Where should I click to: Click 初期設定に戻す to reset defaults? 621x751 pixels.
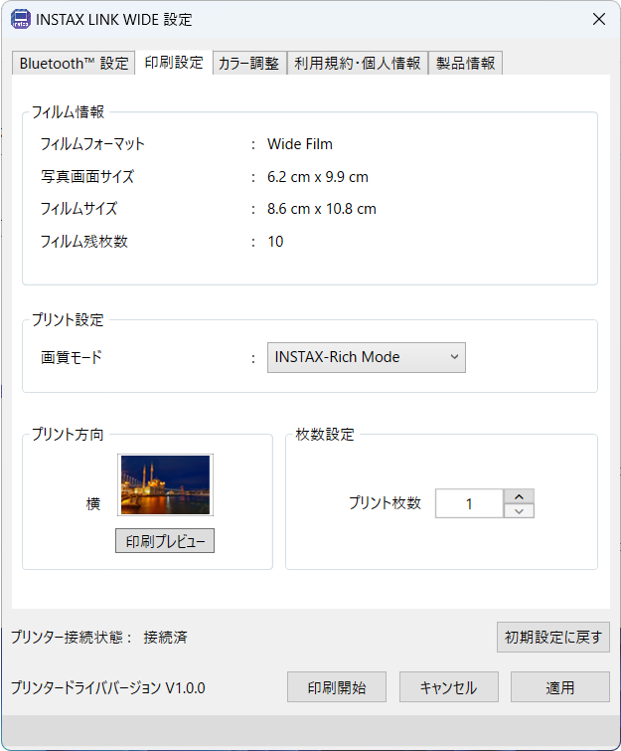click(x=553, y=637)
